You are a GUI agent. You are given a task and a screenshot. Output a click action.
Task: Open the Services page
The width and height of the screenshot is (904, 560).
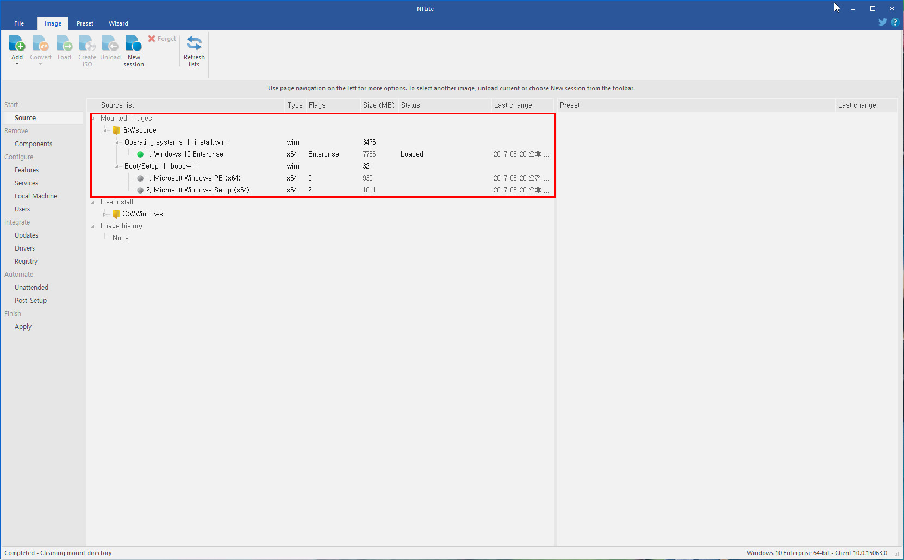(x=26, y=183)
